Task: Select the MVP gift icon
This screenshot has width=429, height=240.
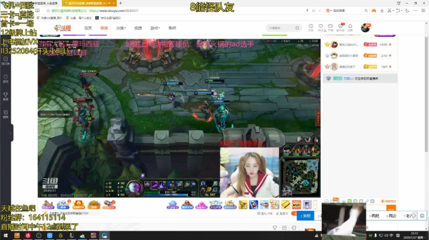Action: click(296, 204)
